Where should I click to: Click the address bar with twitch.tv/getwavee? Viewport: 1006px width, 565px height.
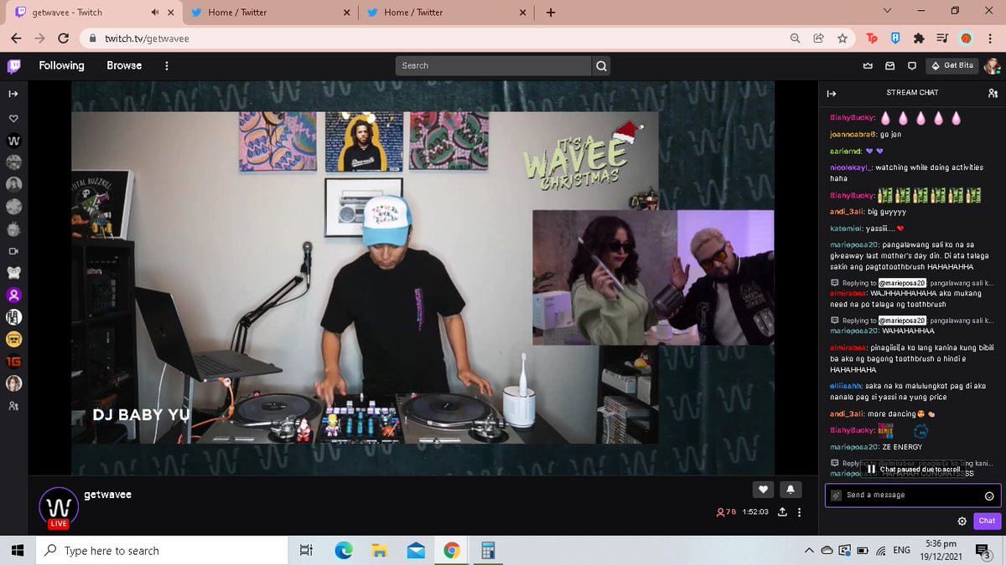436,39
